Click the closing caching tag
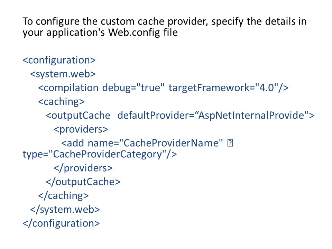 point(63,196)
